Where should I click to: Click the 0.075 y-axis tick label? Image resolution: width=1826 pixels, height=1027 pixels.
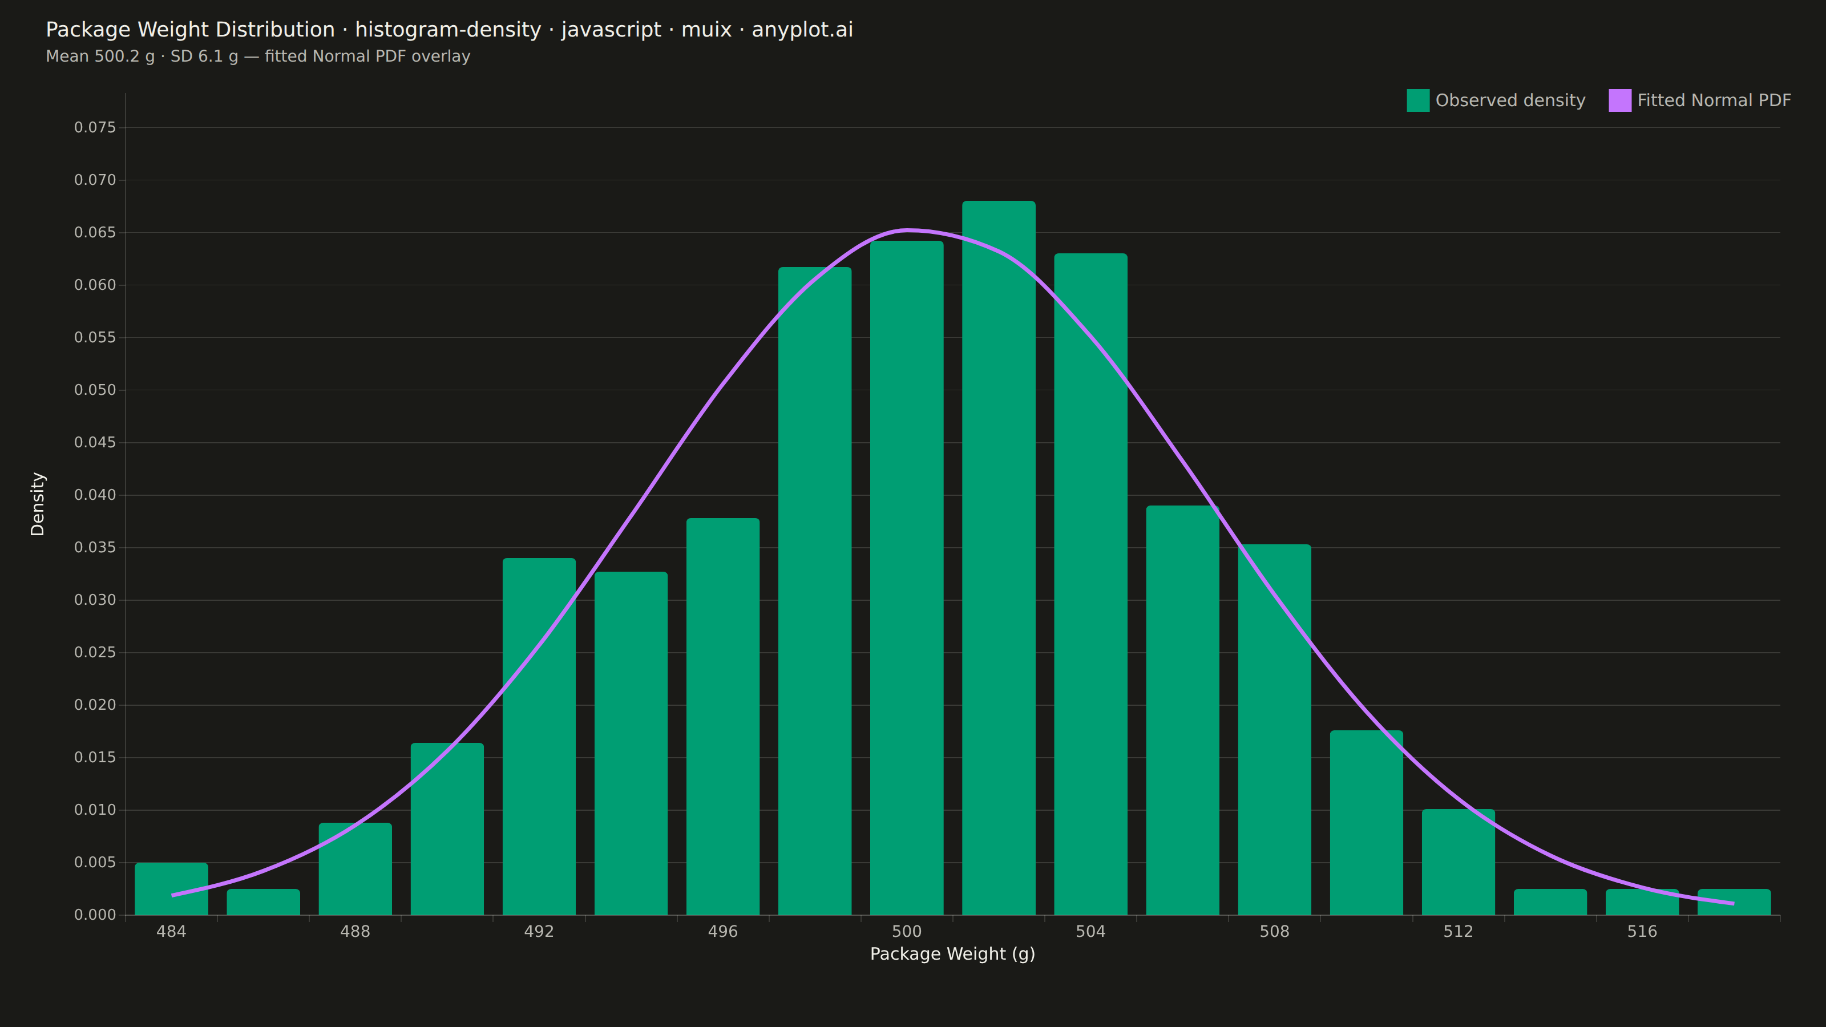point(95,128)
